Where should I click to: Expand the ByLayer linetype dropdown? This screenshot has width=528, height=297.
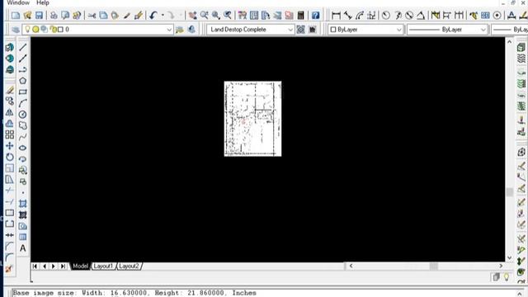(x=483, y=30)
